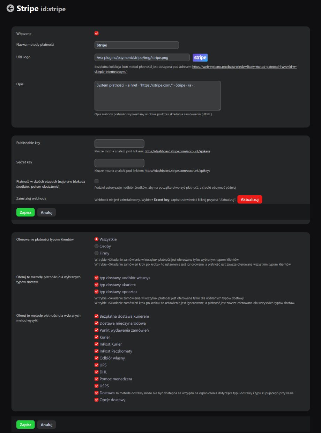Enable two-stage payment checkbox
321x433 pixels.
click(97, 181)
